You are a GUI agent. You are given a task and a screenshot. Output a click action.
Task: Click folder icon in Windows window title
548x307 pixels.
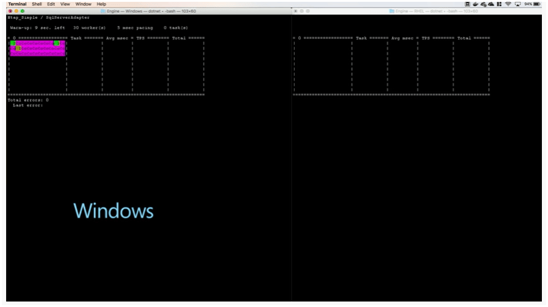coord(103,11)
